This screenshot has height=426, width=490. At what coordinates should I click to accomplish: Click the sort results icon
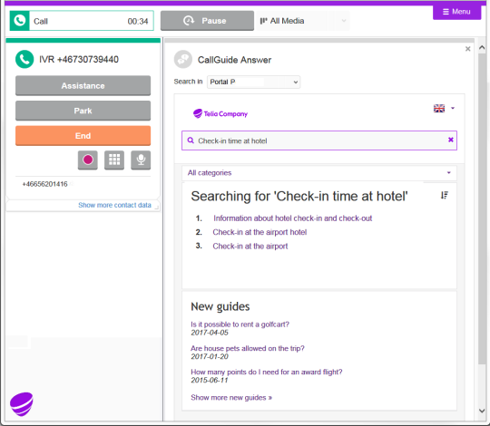[445, 196]
